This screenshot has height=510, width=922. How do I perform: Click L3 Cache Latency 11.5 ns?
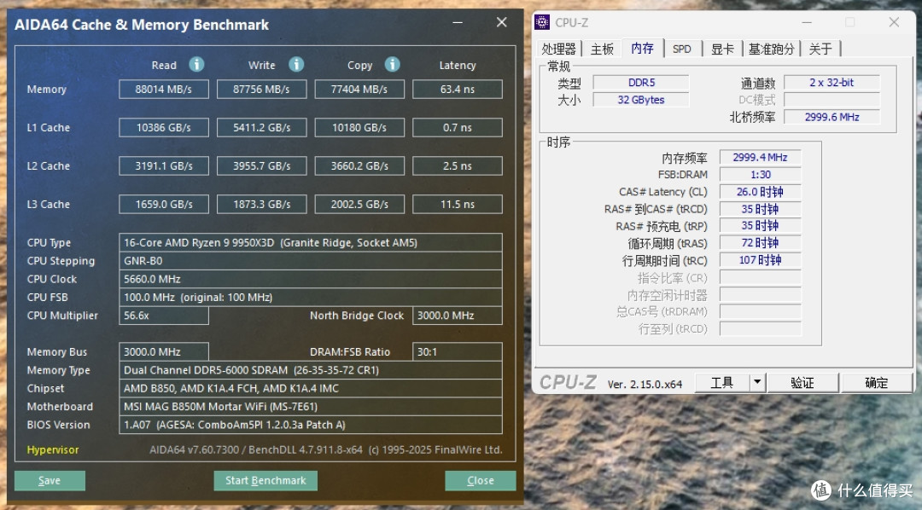458,204
